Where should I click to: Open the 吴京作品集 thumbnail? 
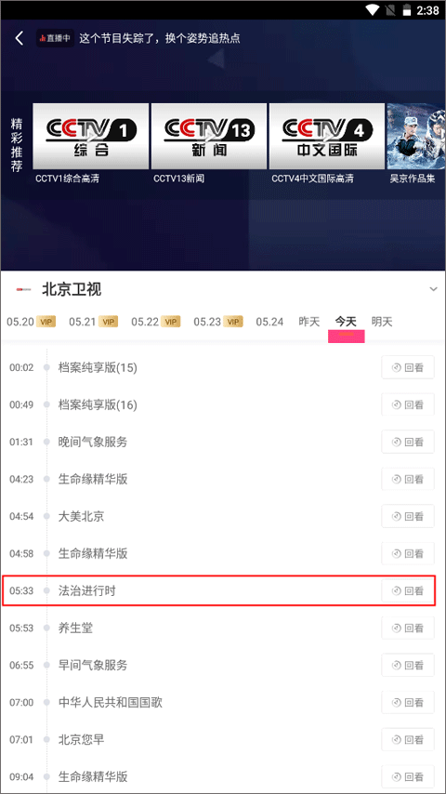click(416, 137)
